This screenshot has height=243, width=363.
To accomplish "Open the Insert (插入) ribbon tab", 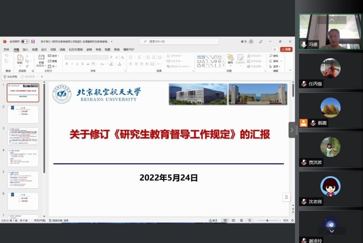I will [25, 50].
